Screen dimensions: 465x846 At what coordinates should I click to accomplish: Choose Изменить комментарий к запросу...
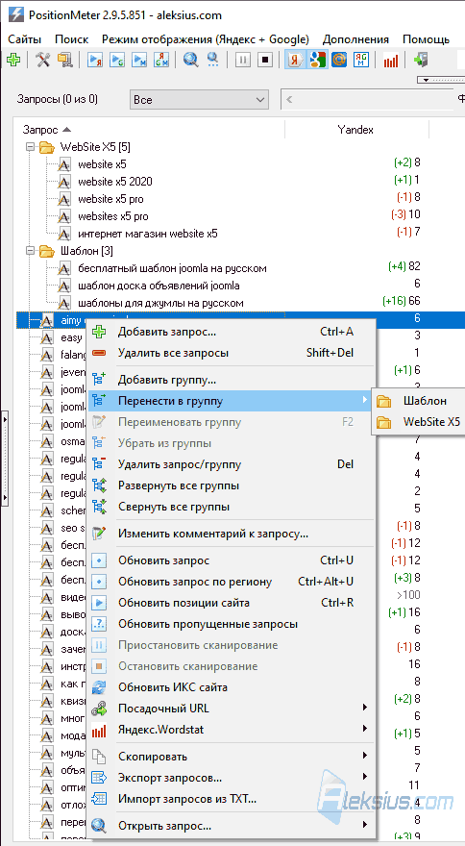[x=232, y=534]
